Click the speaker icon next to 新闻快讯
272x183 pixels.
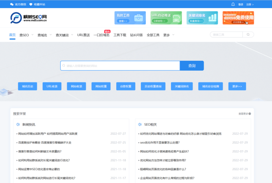tap(18, 125)
